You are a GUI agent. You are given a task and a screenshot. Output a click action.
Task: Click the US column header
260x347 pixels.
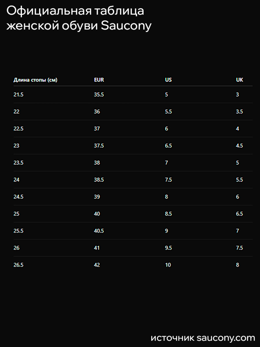coord(168,80)
